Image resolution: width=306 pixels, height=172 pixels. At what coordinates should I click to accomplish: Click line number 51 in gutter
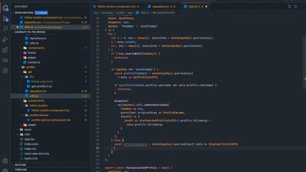[98, 148]
